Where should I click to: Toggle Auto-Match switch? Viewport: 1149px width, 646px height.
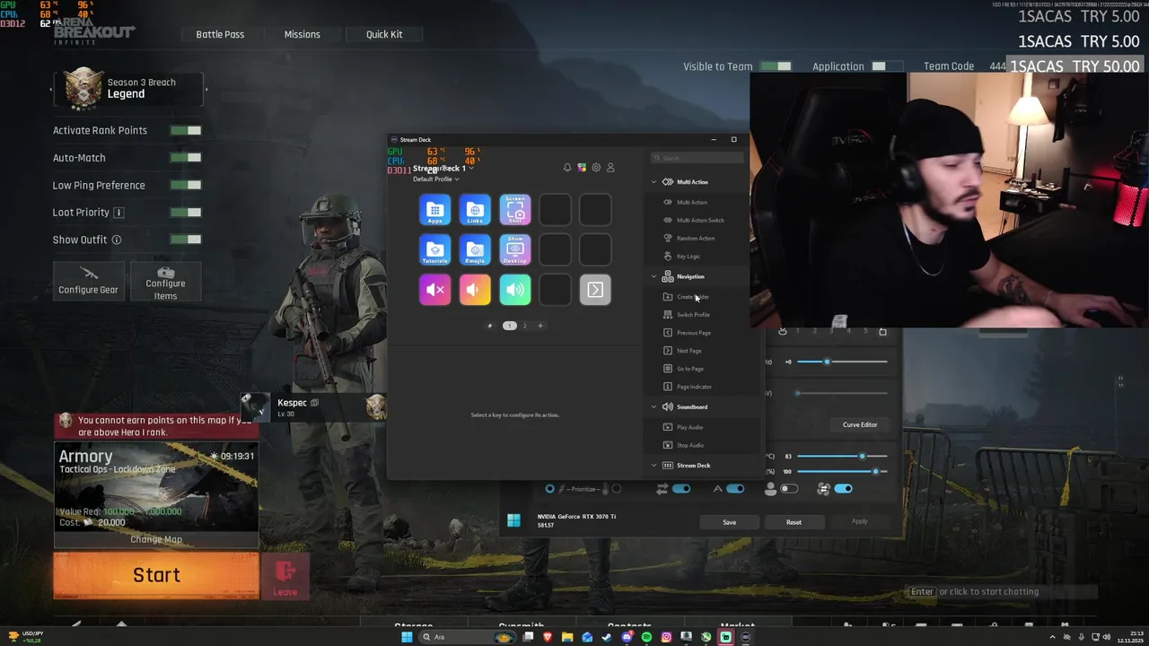click(186, 158)
